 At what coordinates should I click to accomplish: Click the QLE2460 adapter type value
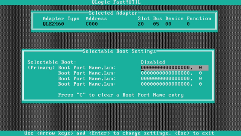click(53, 24)
